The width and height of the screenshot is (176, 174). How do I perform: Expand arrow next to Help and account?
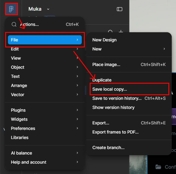click(77, 162)
